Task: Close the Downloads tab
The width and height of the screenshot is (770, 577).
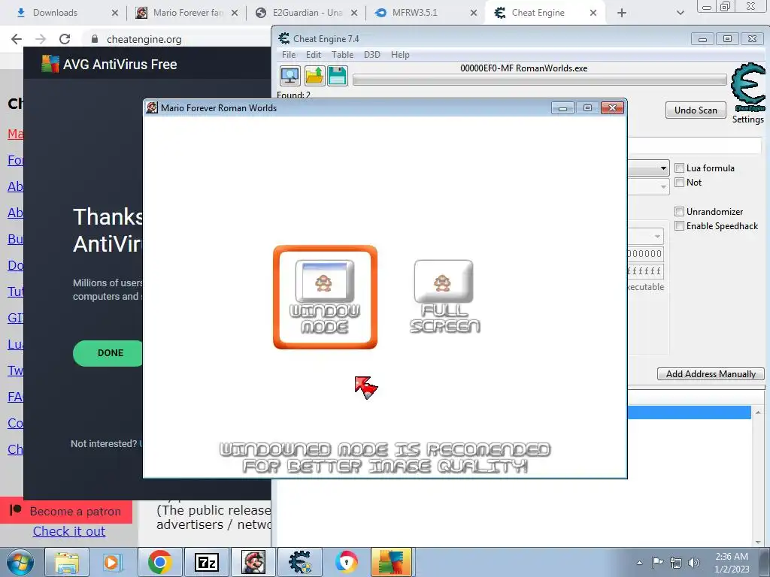Action: pyautogui.click(x=115, y=13)
